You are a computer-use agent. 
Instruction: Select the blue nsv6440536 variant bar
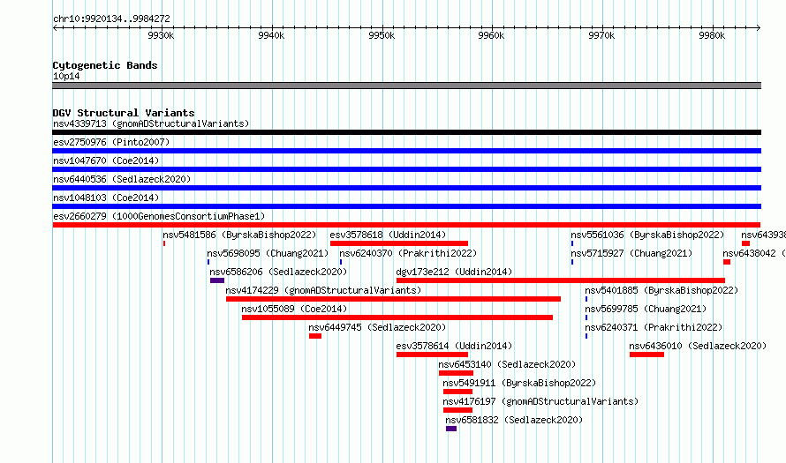click(x=406, y=188)
